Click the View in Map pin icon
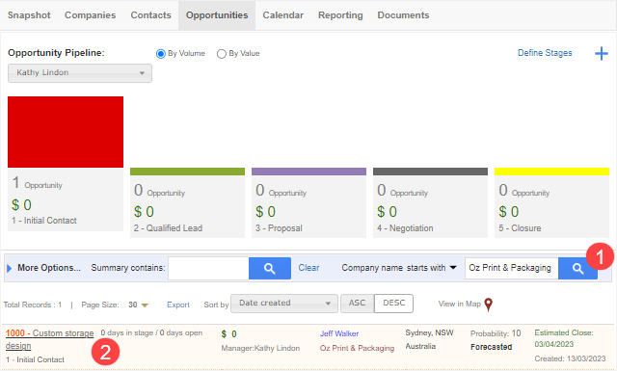This screenshot has width=617, height=371. 489,305
